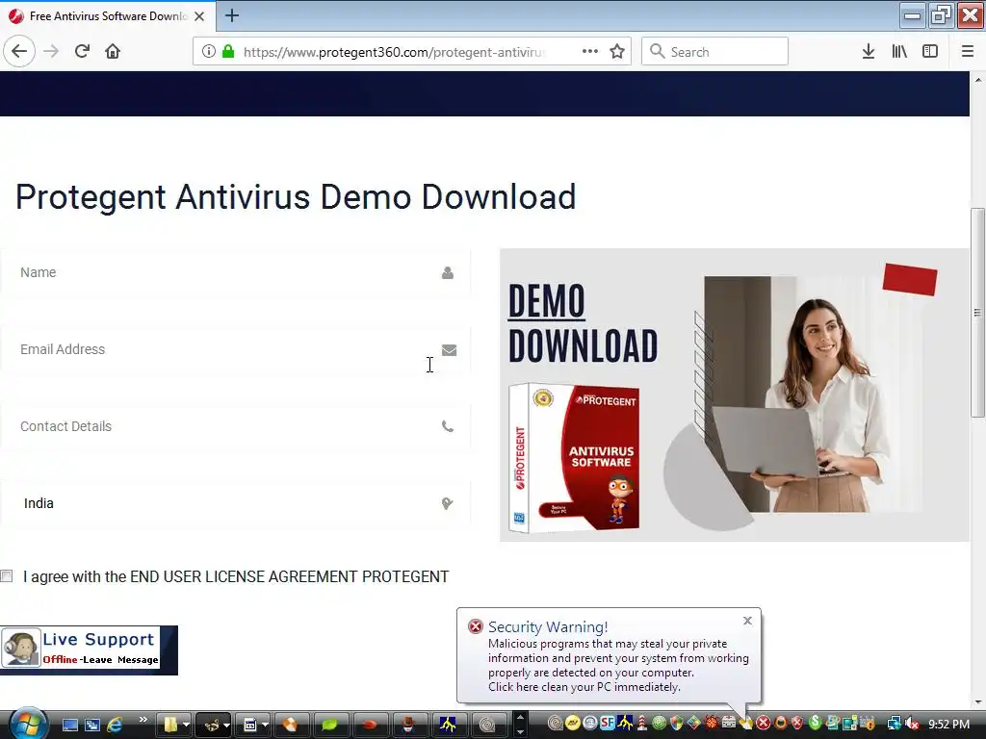This screenshot has height=739, width=986.
Task: Click the red fish taskbar button
Action: [x=369, y=726]
